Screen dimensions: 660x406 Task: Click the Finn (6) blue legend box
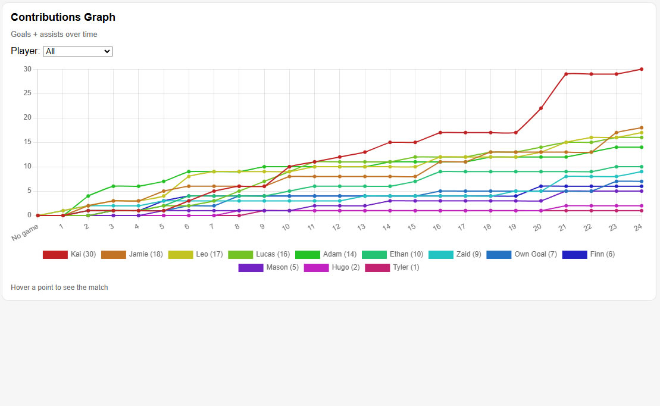tap(574, 254)
